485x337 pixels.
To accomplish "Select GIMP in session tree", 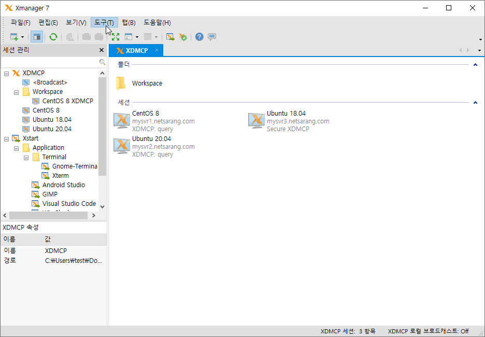I will click(50, 194).
